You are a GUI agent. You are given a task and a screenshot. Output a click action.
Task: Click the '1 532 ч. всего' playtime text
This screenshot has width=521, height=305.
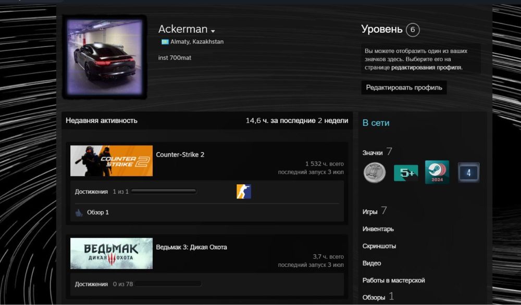coord(324,164)
